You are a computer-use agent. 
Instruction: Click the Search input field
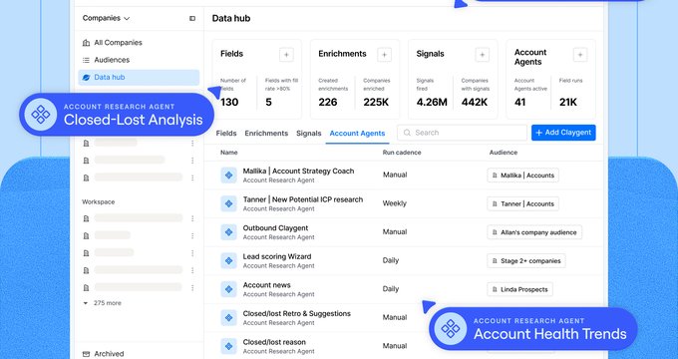point(462,133)
